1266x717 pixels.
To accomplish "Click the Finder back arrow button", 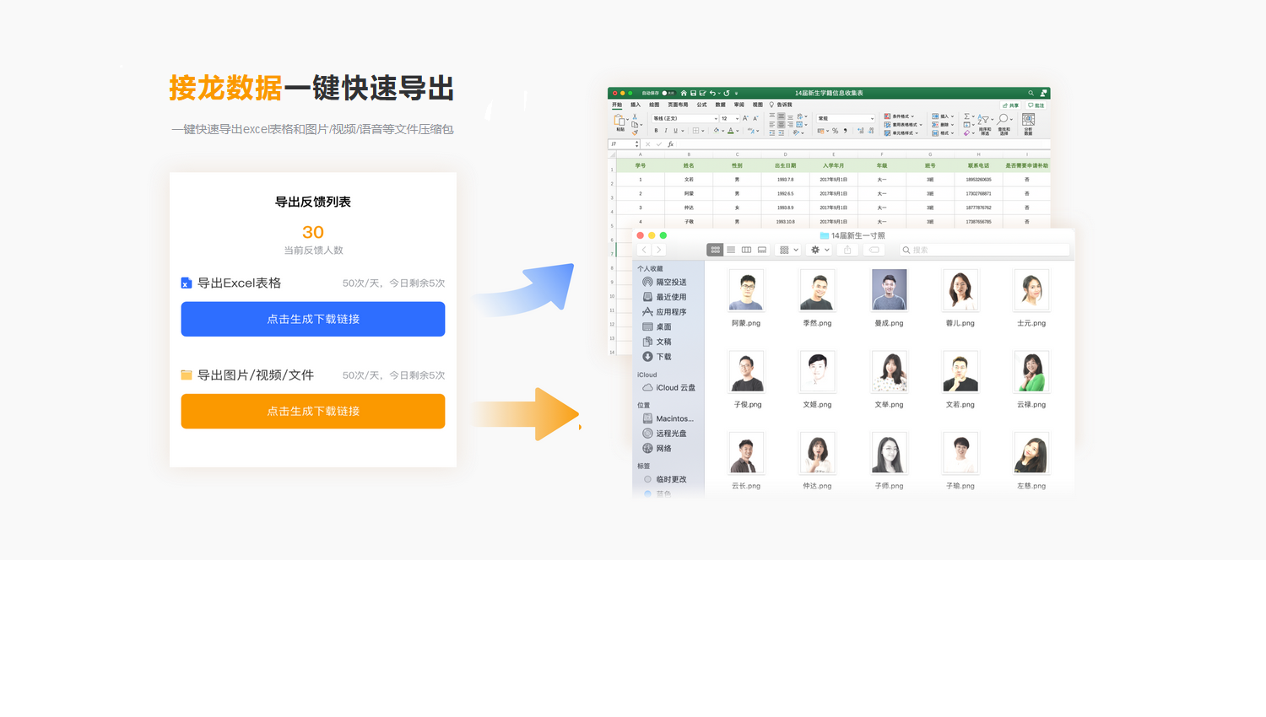I will point(644,250).
